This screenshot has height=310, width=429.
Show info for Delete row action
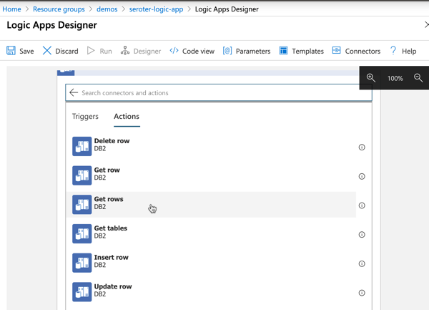[362, 147]
